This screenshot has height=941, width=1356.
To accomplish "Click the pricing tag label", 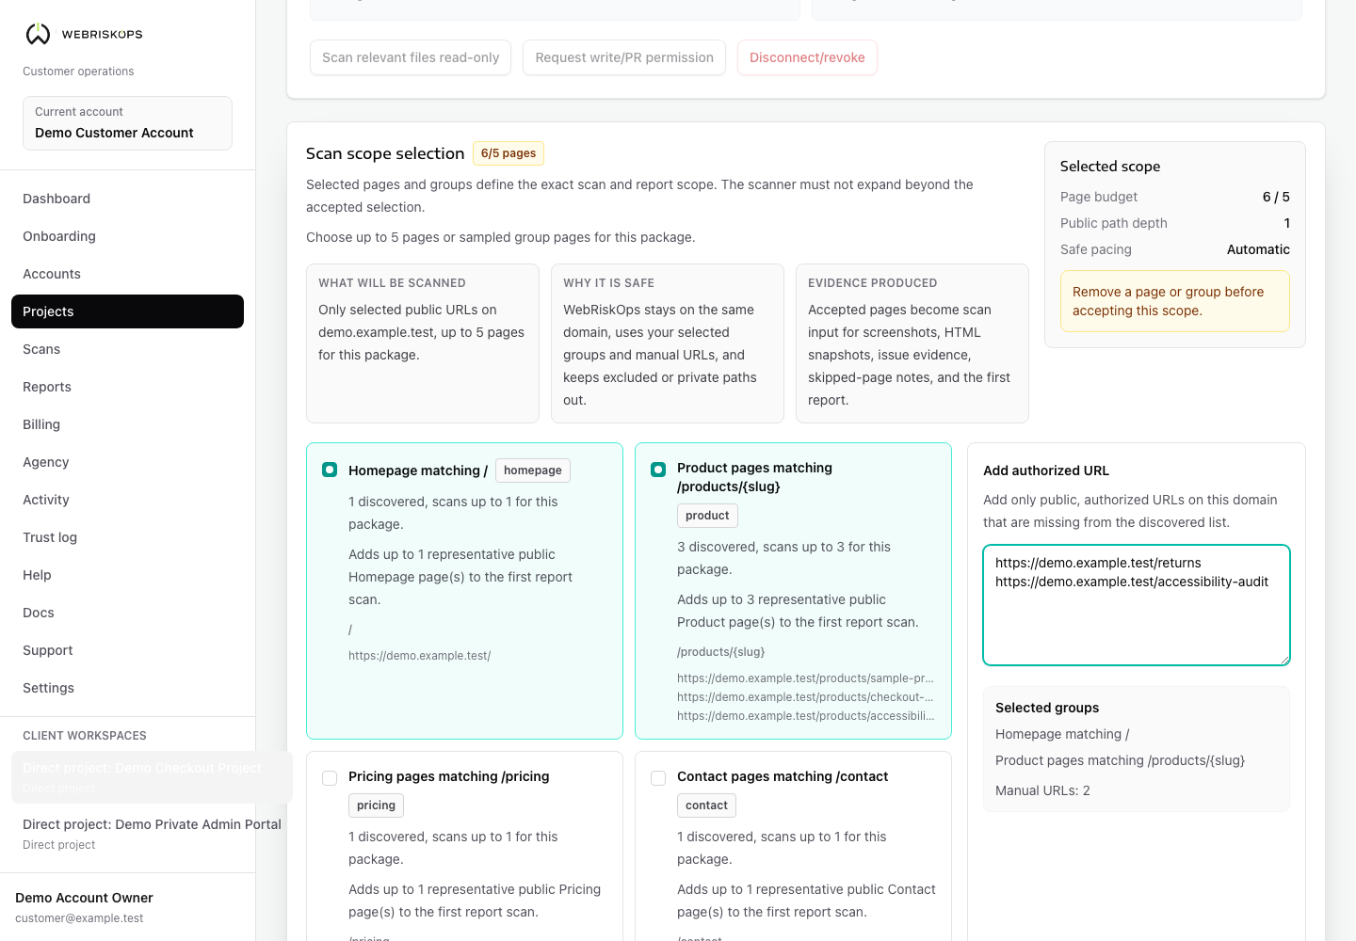I will tap(376, 805).
